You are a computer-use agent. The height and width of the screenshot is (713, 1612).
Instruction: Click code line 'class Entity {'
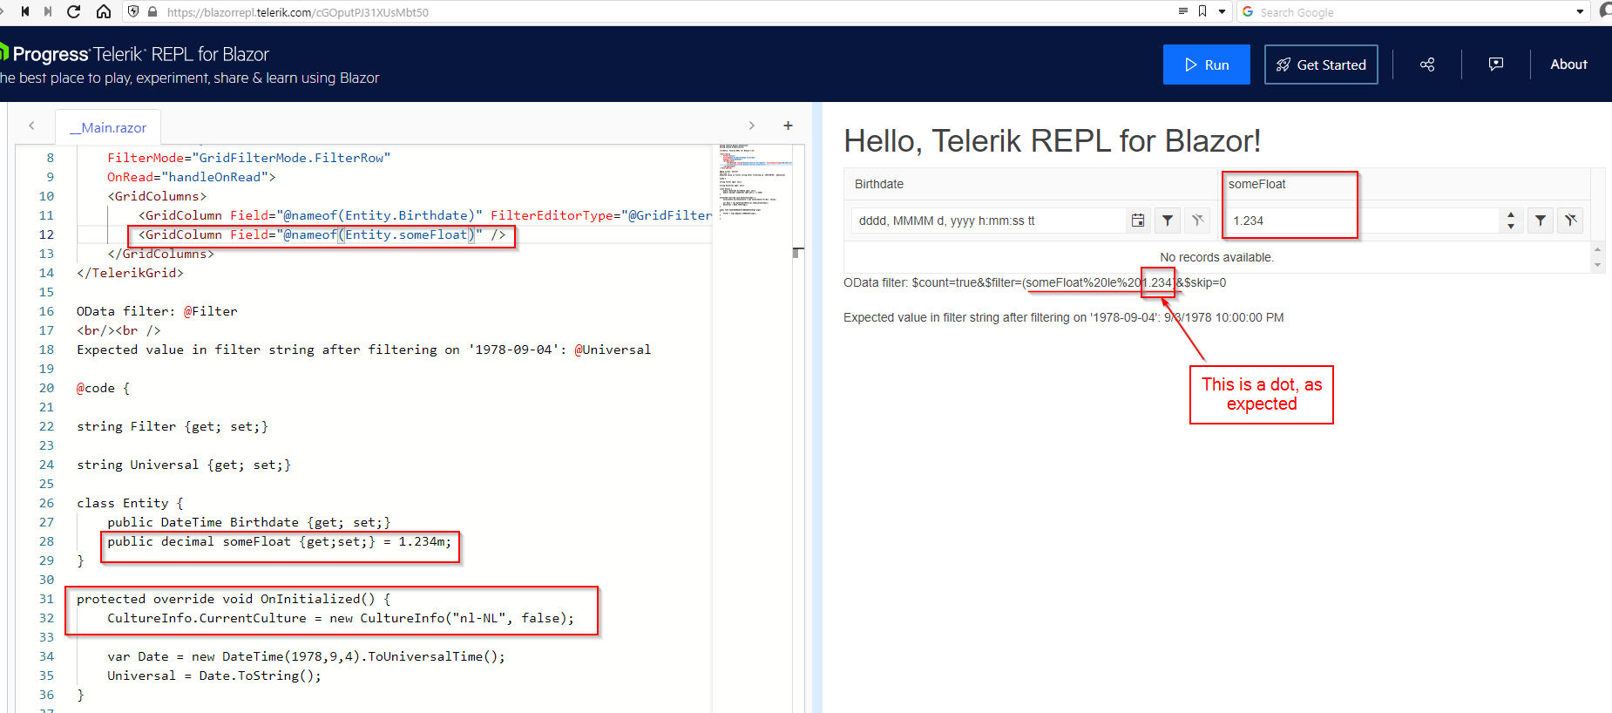point(130,503)
